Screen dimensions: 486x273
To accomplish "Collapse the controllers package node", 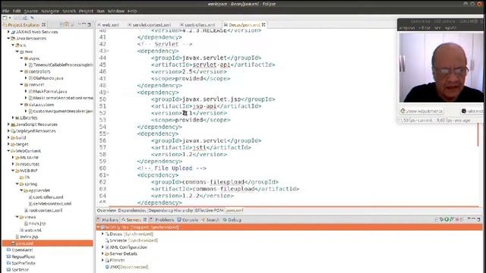I will (21, 71).
